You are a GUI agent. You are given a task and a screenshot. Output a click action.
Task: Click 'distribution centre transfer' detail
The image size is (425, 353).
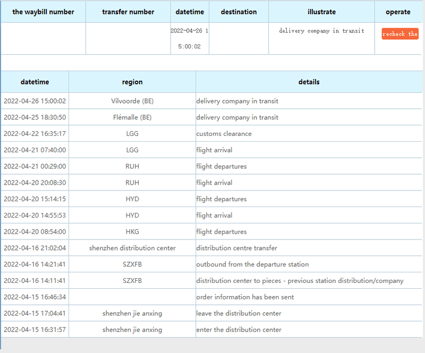point(236,248)
